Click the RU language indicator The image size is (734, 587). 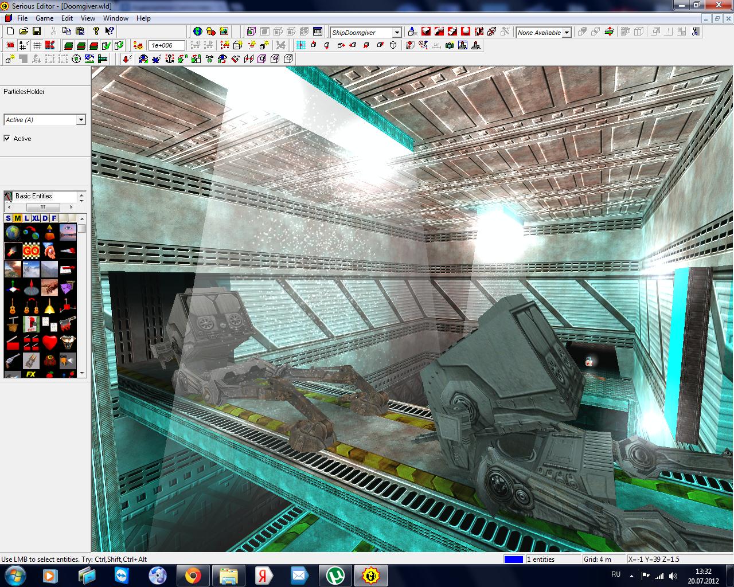pos(616,574)
